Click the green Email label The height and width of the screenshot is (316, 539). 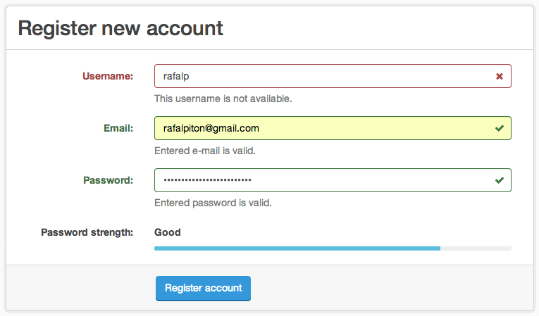point(118,128)
